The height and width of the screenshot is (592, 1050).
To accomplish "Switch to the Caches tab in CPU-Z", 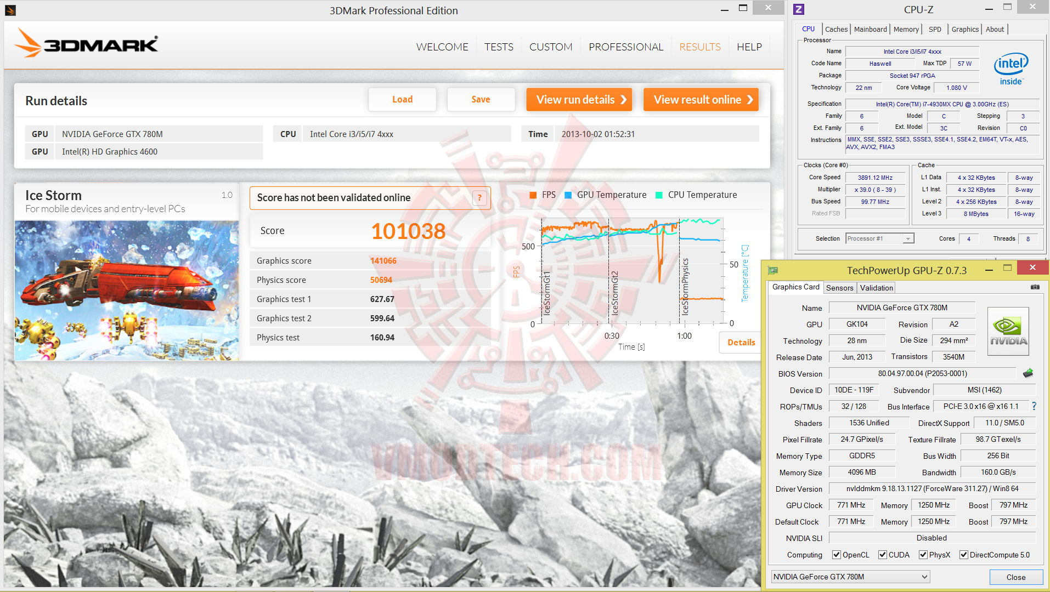I will tap(836, 30).
